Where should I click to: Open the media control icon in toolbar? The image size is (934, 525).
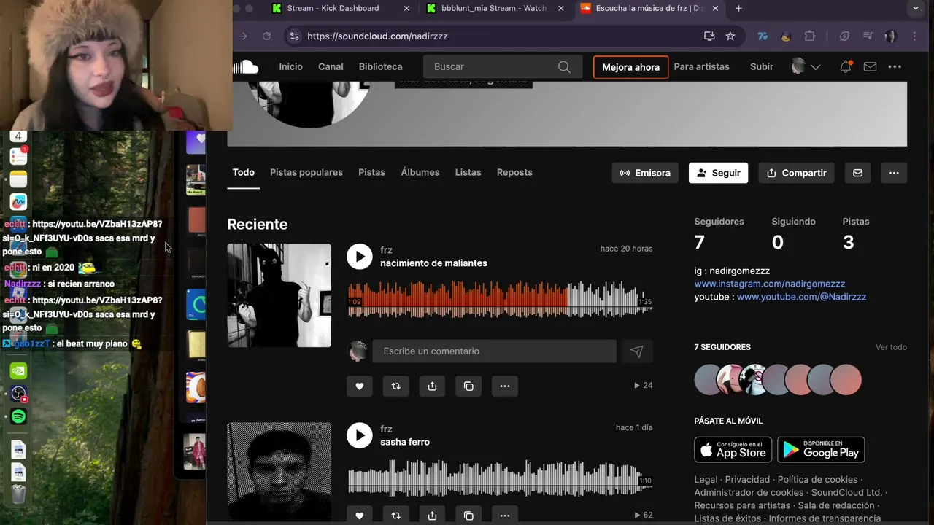click(x=868, y=36)
